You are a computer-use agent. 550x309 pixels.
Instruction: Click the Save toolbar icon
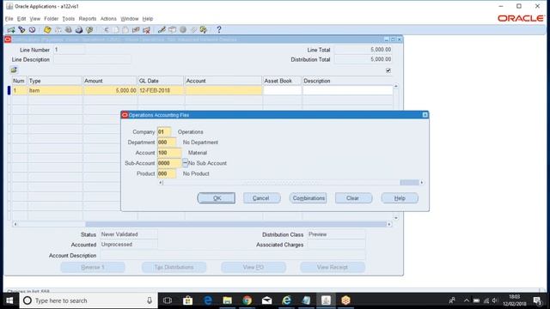[x=47, y=30]
